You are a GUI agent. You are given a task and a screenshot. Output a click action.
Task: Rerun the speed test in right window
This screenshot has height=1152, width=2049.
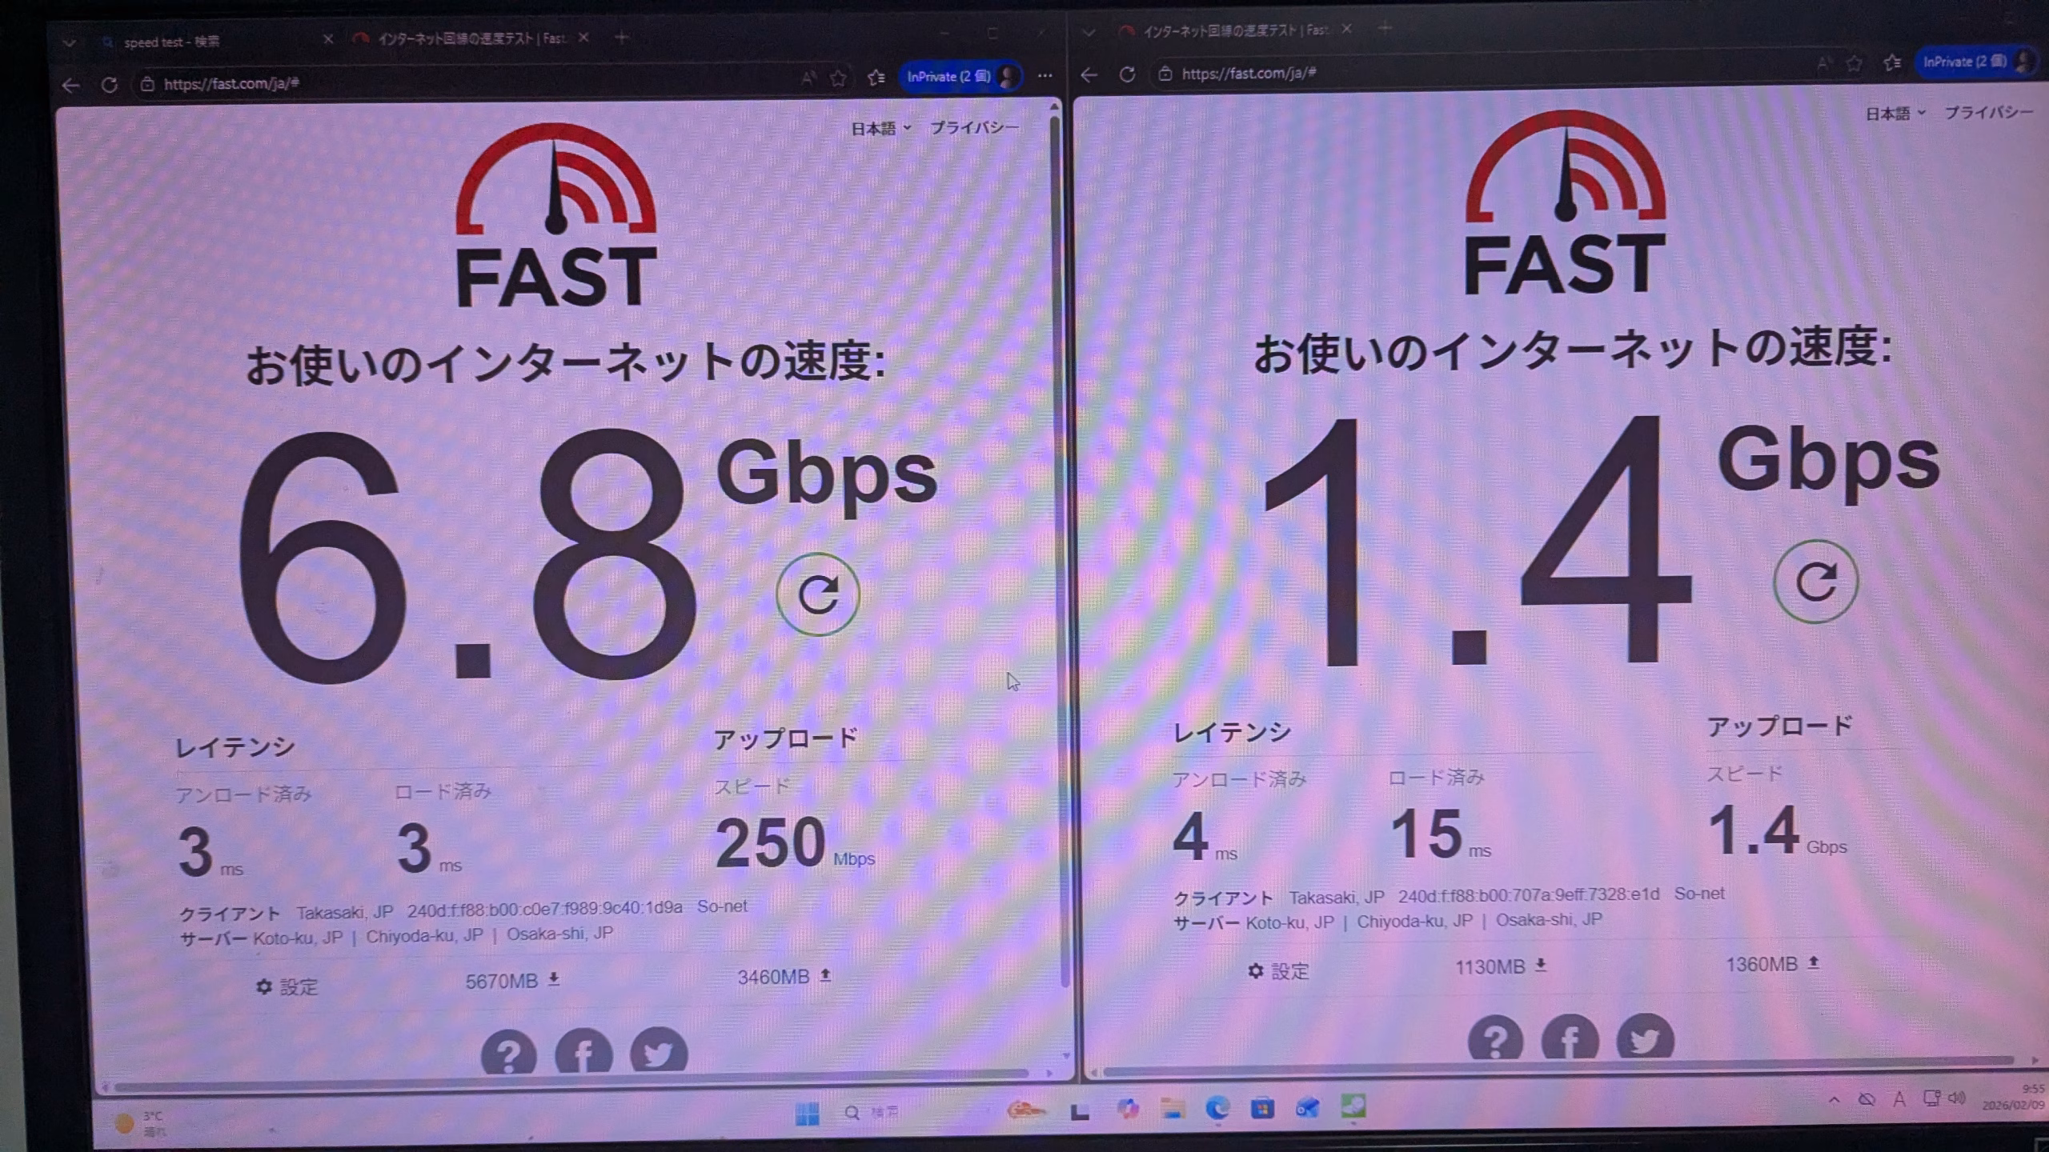pyautogui.click(x=1815, y=582)
